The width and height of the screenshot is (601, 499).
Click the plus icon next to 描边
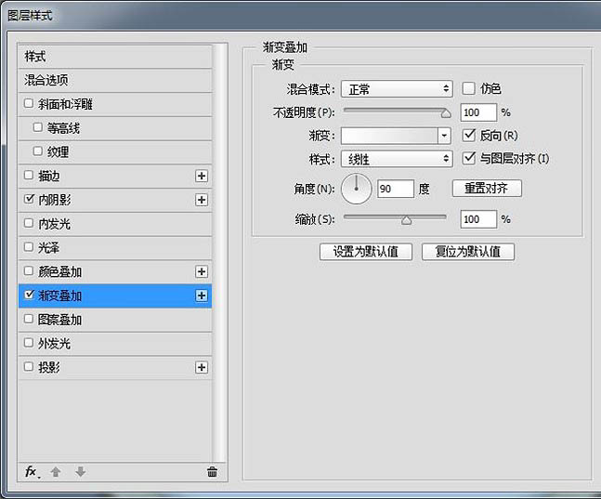pos(202,176)
